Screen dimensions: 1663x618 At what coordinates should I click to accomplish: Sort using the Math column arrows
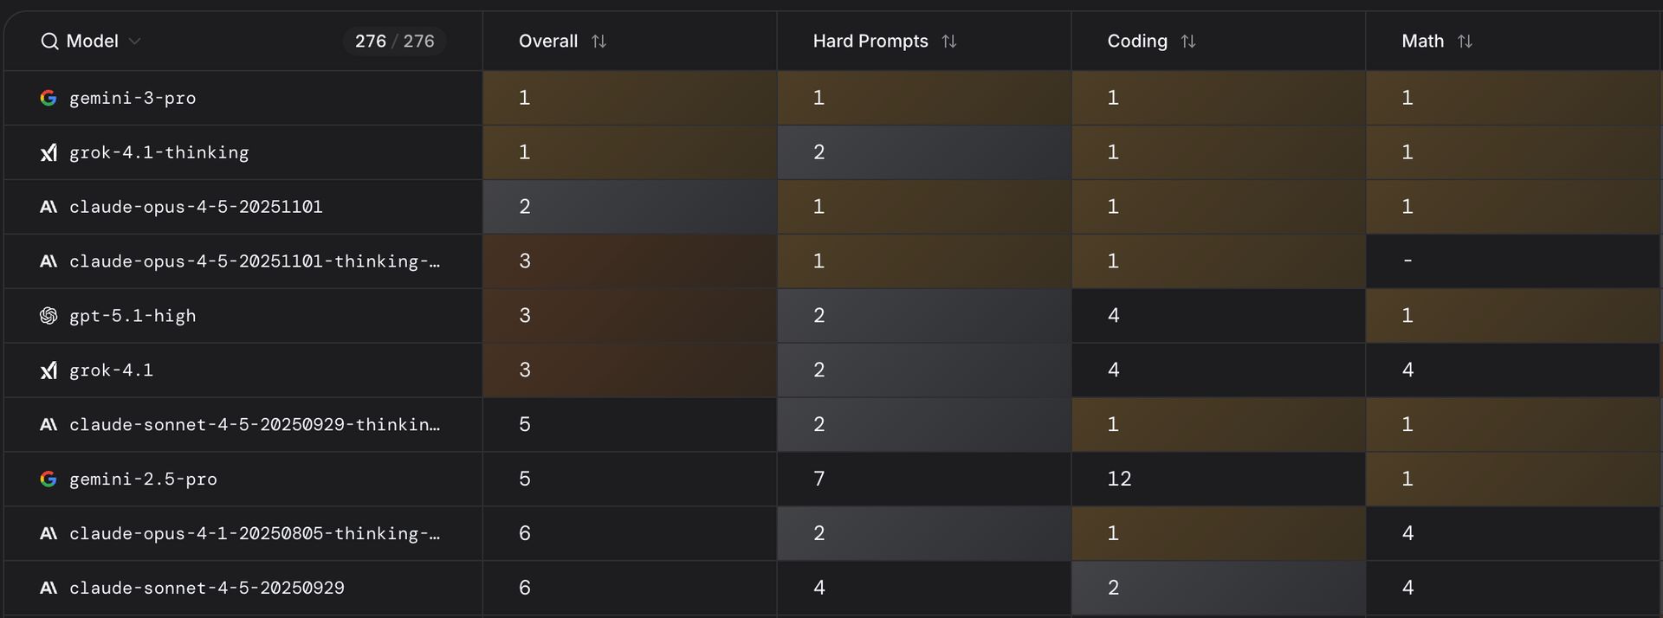[1465, 42]
